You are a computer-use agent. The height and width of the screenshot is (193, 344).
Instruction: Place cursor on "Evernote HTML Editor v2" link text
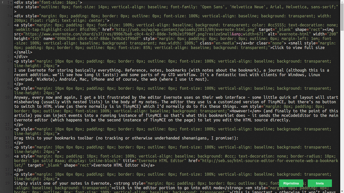(120, 165)
